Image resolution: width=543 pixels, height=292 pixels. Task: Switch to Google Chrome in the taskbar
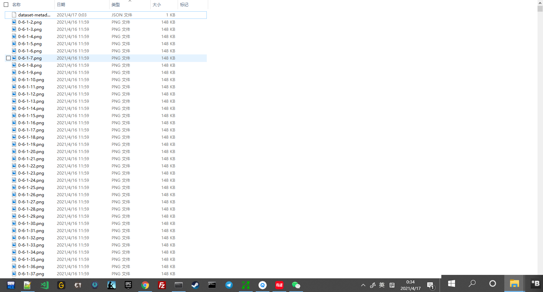(x=145, y=285)
